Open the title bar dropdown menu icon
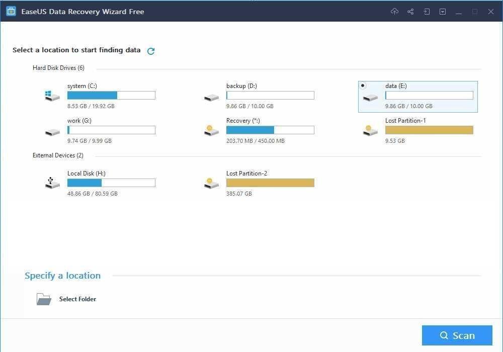Screen dimensions: 503x352 [x=443, y=12]
